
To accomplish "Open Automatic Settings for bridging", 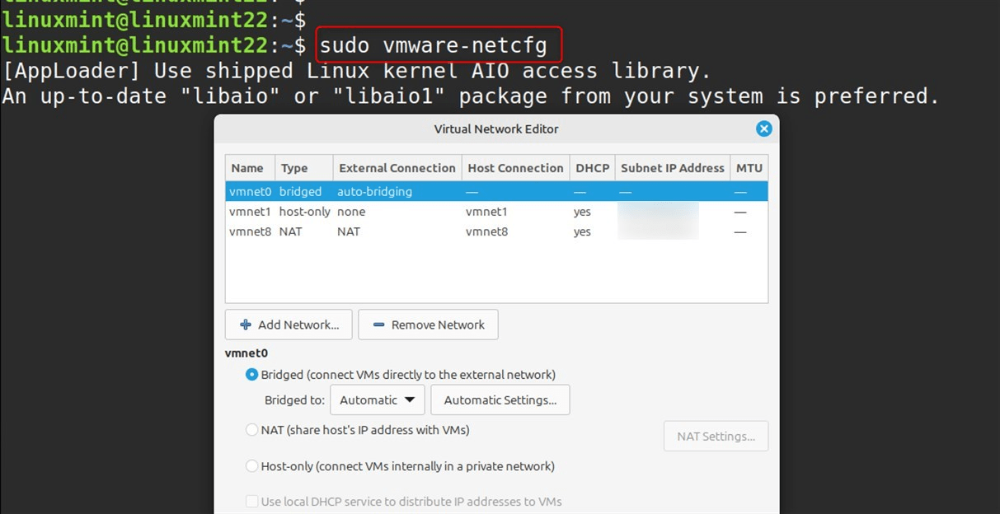I will [500, 400].
